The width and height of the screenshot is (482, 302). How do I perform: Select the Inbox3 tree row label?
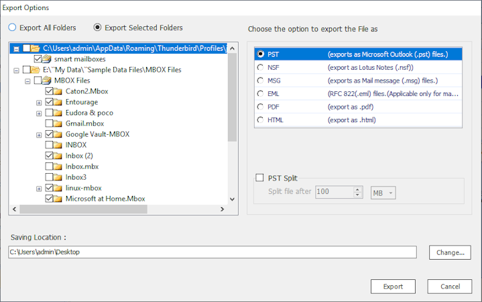pos(76,177)
